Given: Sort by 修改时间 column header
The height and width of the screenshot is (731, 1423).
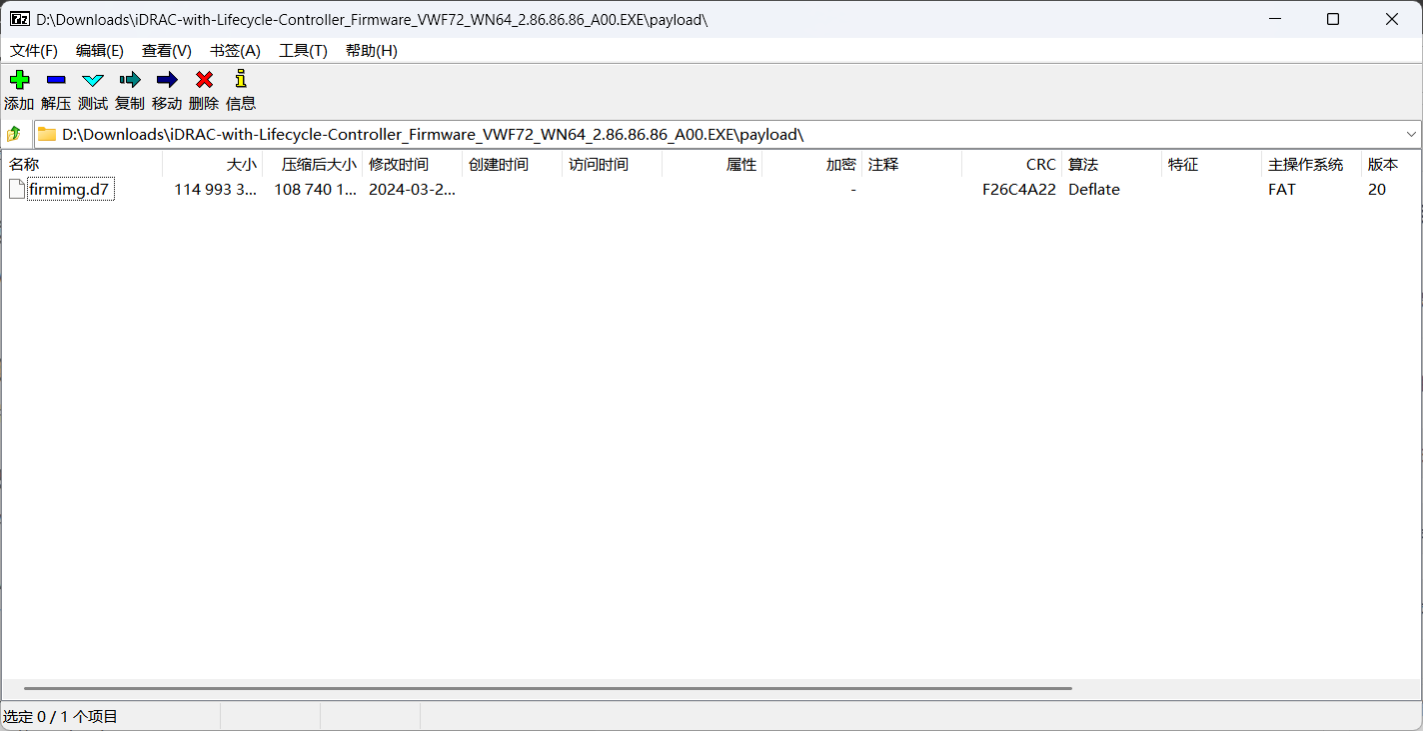Looking at the screenshot, I should point(413,165).
